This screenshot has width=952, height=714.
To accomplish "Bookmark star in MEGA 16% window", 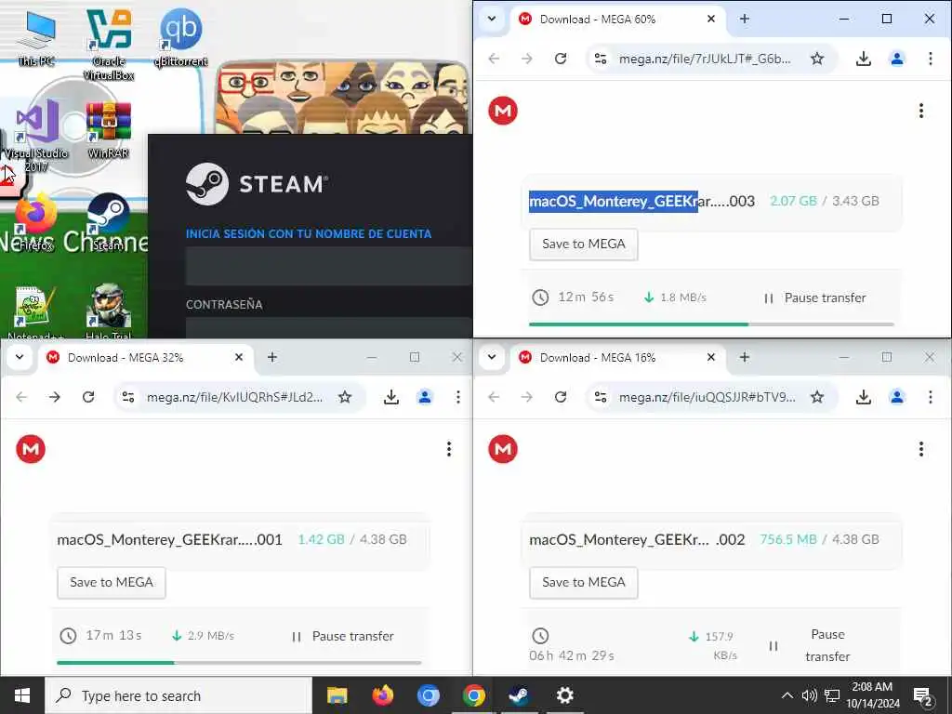I will click(817, 397).
